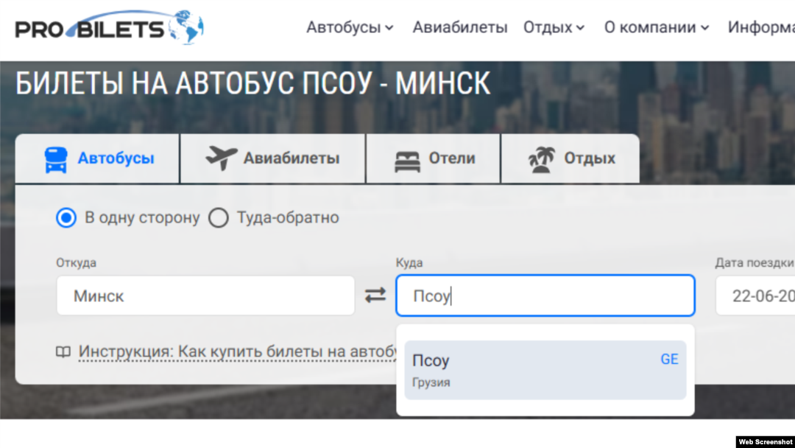795x448 pixels.
Task: Open the Дата поездки date field
Action: point(755,295)
